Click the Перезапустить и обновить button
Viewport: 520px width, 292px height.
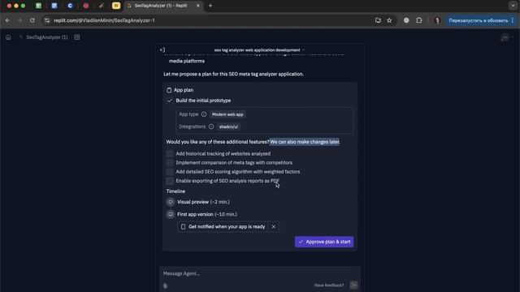479,20
